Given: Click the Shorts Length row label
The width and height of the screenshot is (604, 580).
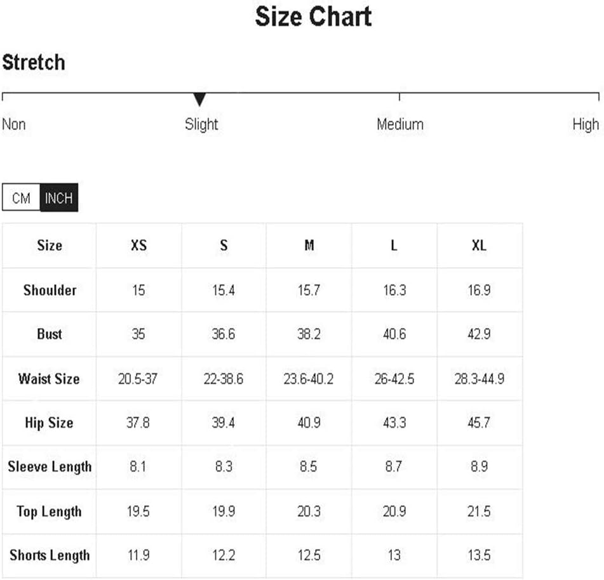Looking at the screenshot, I should pyautogui.click(x=50, y=555).
